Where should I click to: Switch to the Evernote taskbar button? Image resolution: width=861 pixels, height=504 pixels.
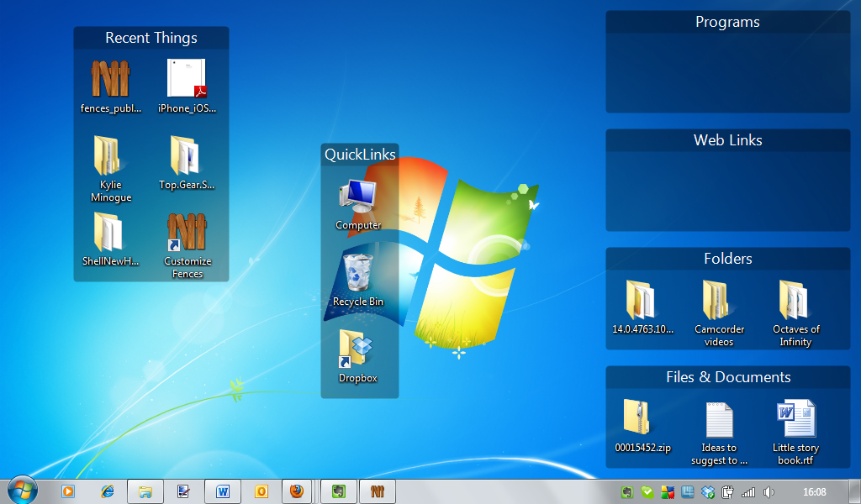click(x=339, y=491)
